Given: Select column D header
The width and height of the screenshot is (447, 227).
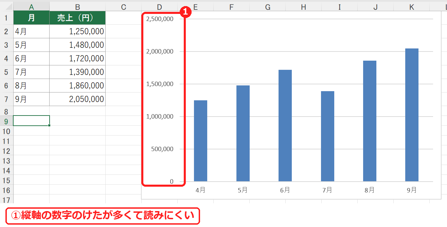Looking at the screenshot, I should tap(159, 6).
